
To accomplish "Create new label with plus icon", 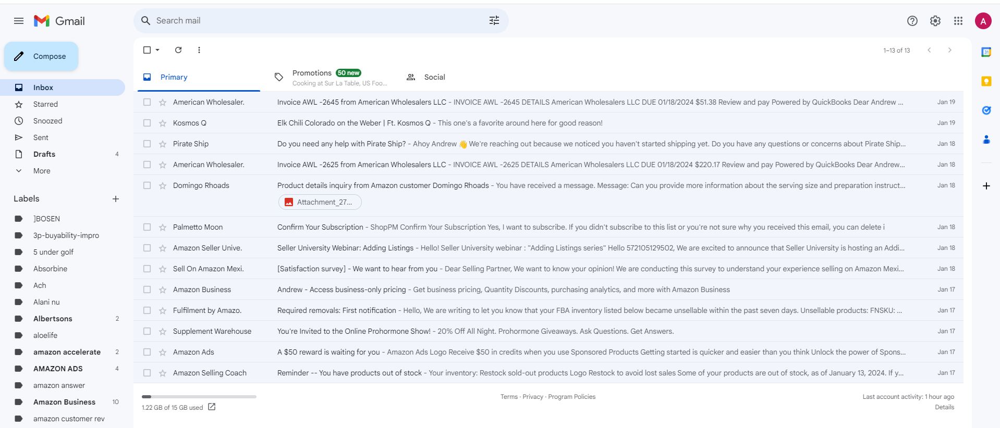I will click(116, 199).
